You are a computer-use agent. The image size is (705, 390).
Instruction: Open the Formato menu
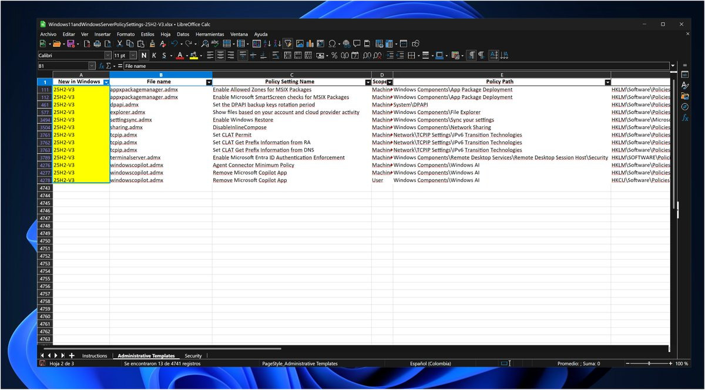[x=126, y=34]
